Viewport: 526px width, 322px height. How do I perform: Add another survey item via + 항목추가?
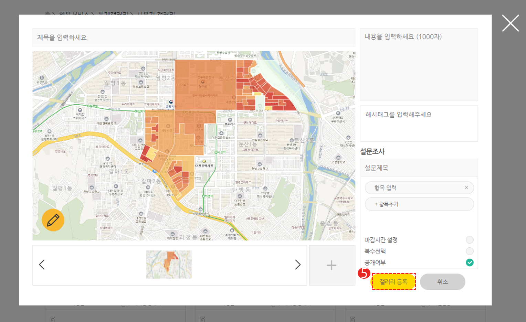pos(419,204)
